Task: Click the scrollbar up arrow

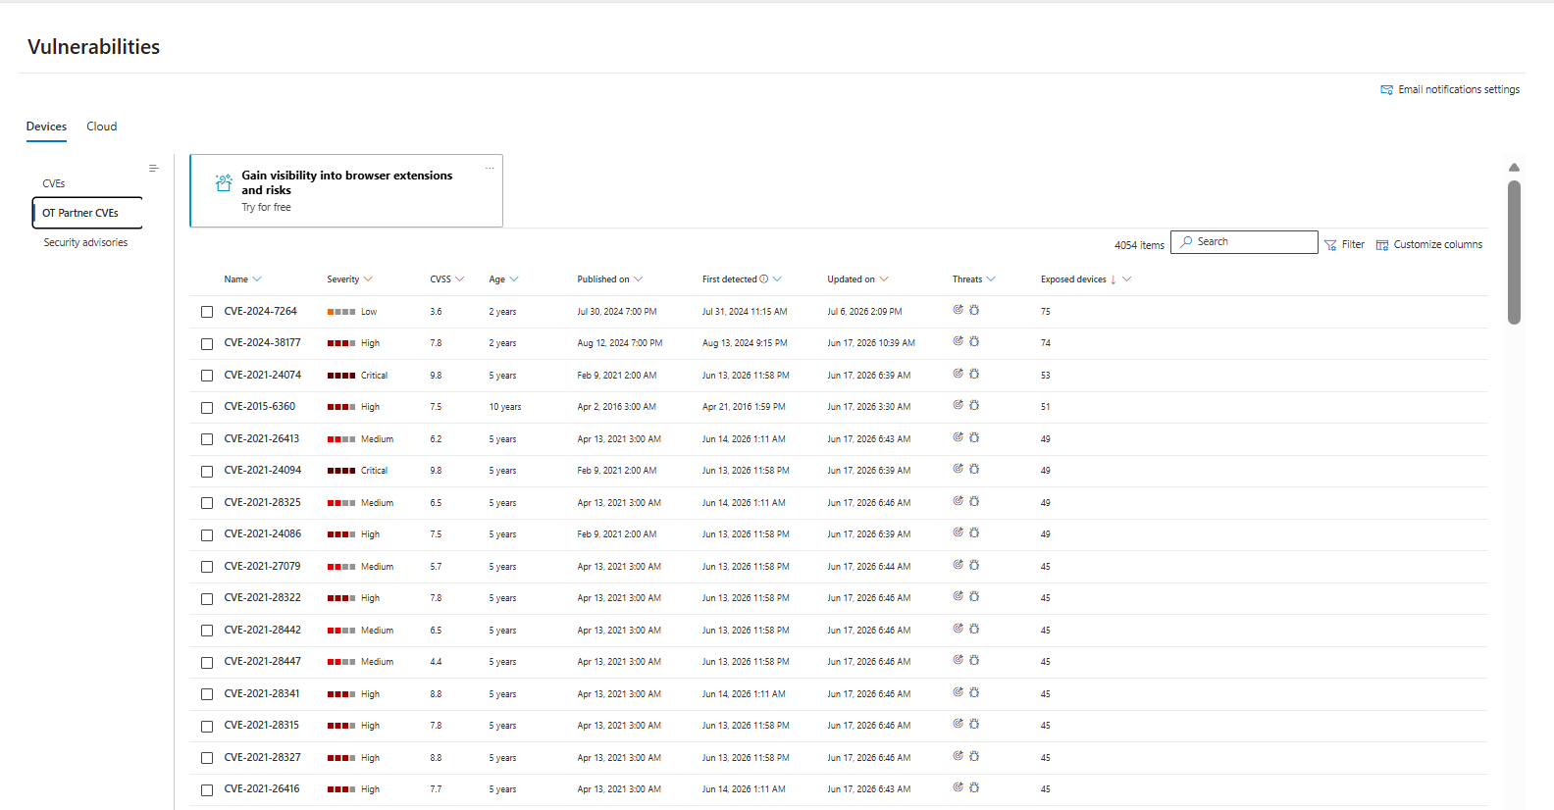Action: pos(1514,168)
